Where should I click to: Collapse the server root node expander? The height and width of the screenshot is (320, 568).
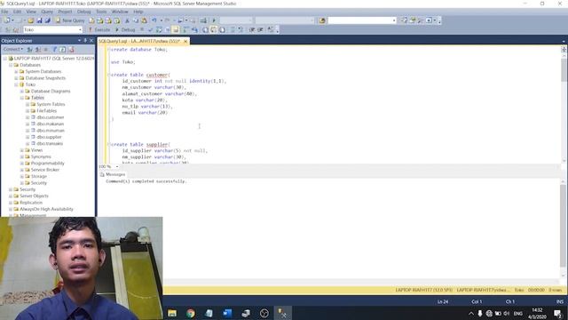point(4,59)
